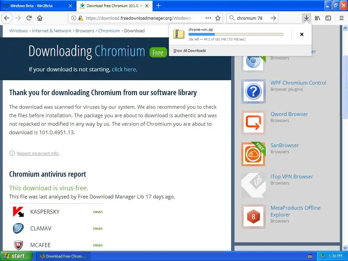
Task: Click WPF Chromium Control question mark icon
Action: (254, 91)
